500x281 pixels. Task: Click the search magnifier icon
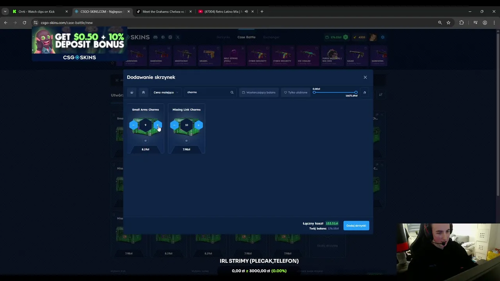(232, 92)
